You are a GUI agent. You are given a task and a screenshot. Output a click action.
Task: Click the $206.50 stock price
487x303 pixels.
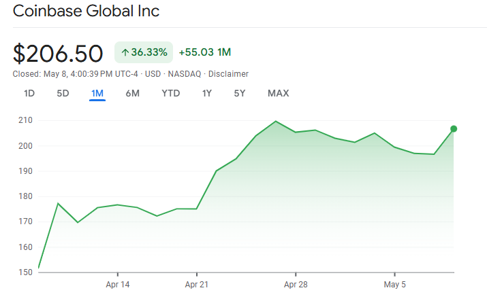[x=59, y=53]
